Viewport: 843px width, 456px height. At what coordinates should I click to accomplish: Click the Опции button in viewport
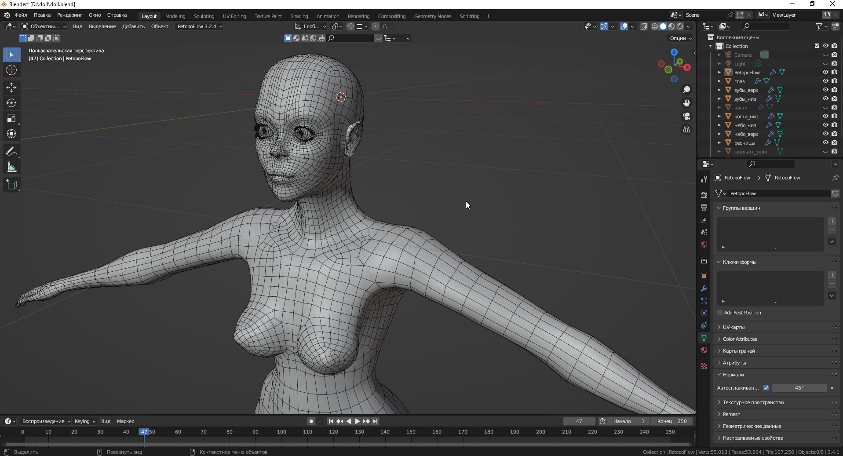click(680, 38)
